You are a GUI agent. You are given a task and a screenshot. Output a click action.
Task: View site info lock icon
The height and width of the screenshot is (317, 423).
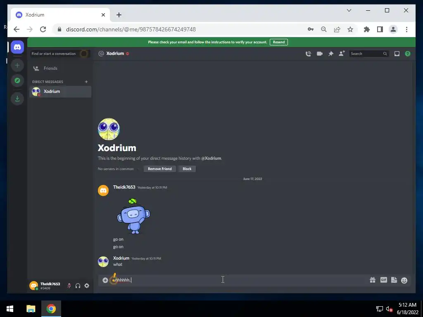59,29
